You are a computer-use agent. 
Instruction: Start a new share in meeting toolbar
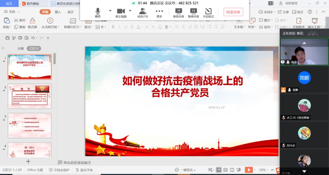(x=178, y=12)
